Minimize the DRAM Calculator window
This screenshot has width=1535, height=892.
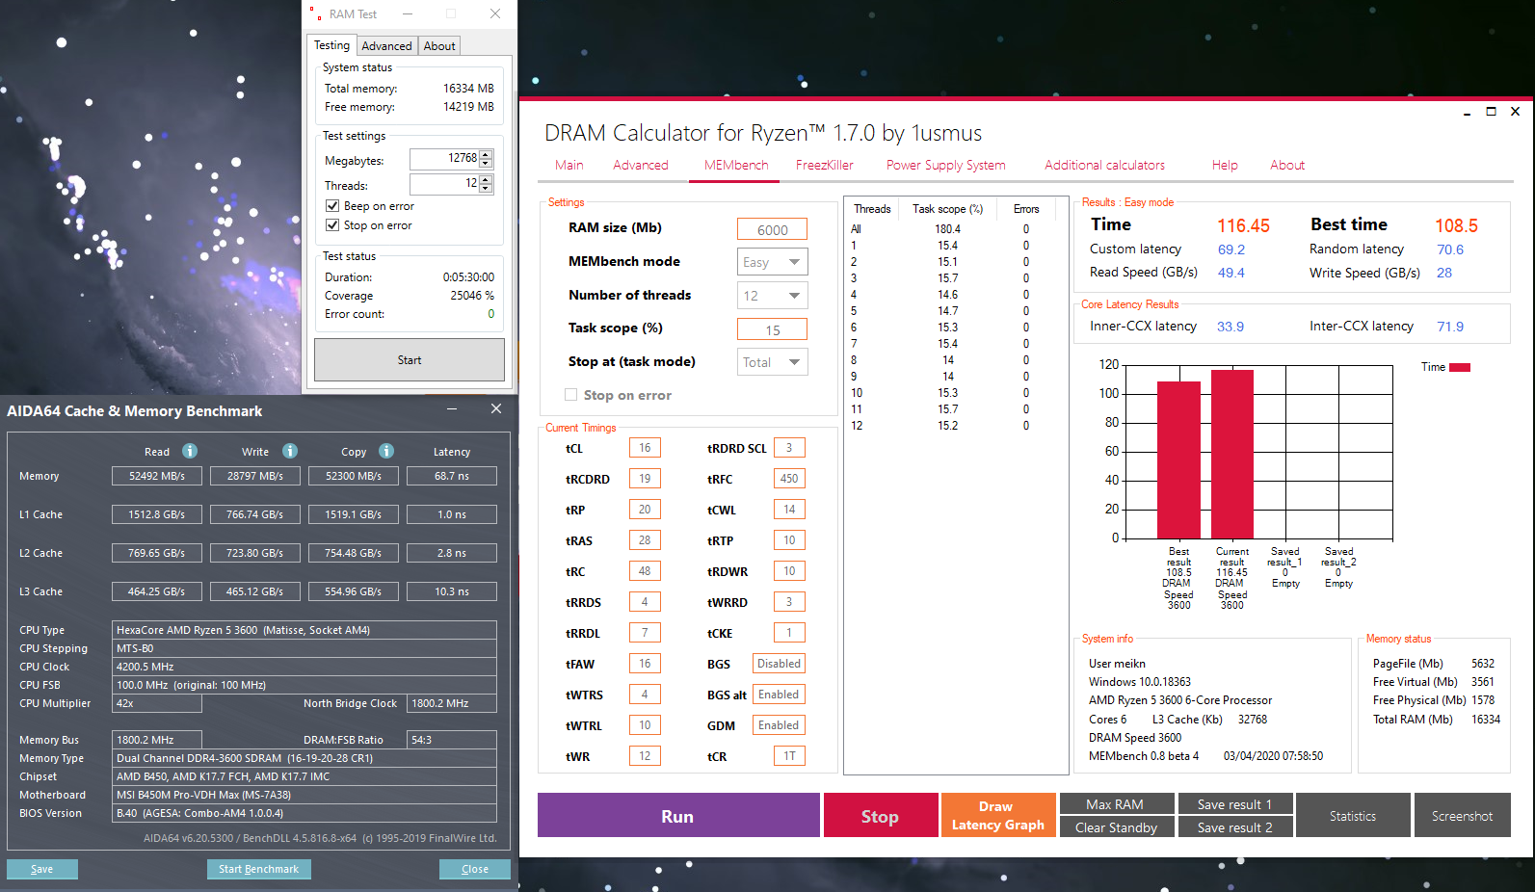(x=1467, y=113)
